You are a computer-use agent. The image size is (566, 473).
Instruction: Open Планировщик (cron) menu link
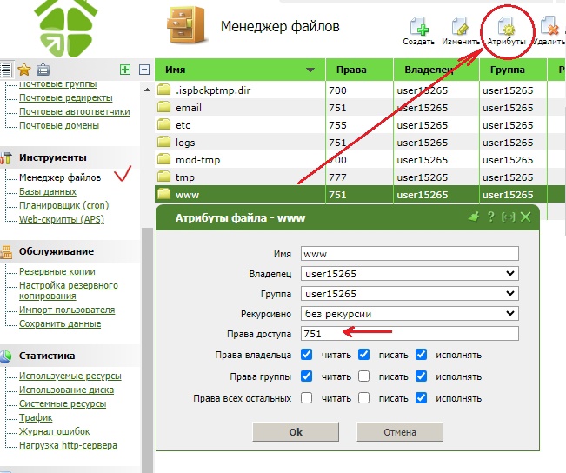coord(63,205)
